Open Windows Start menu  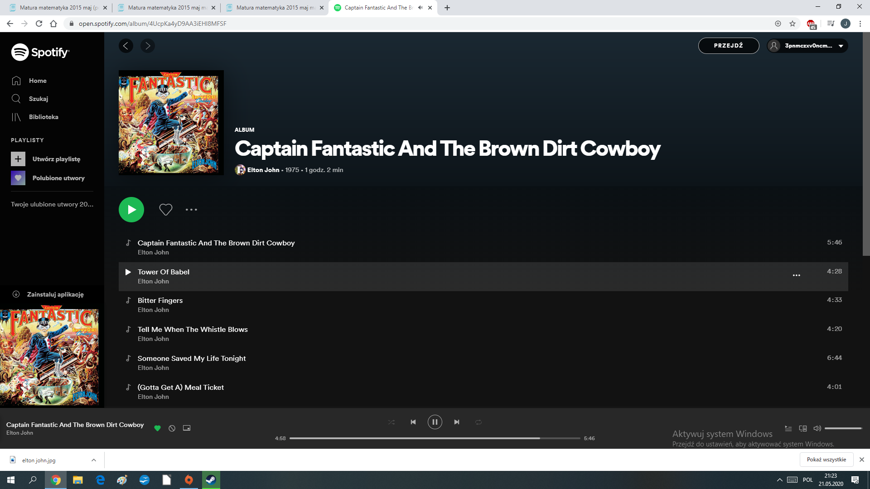coord(11,480)
